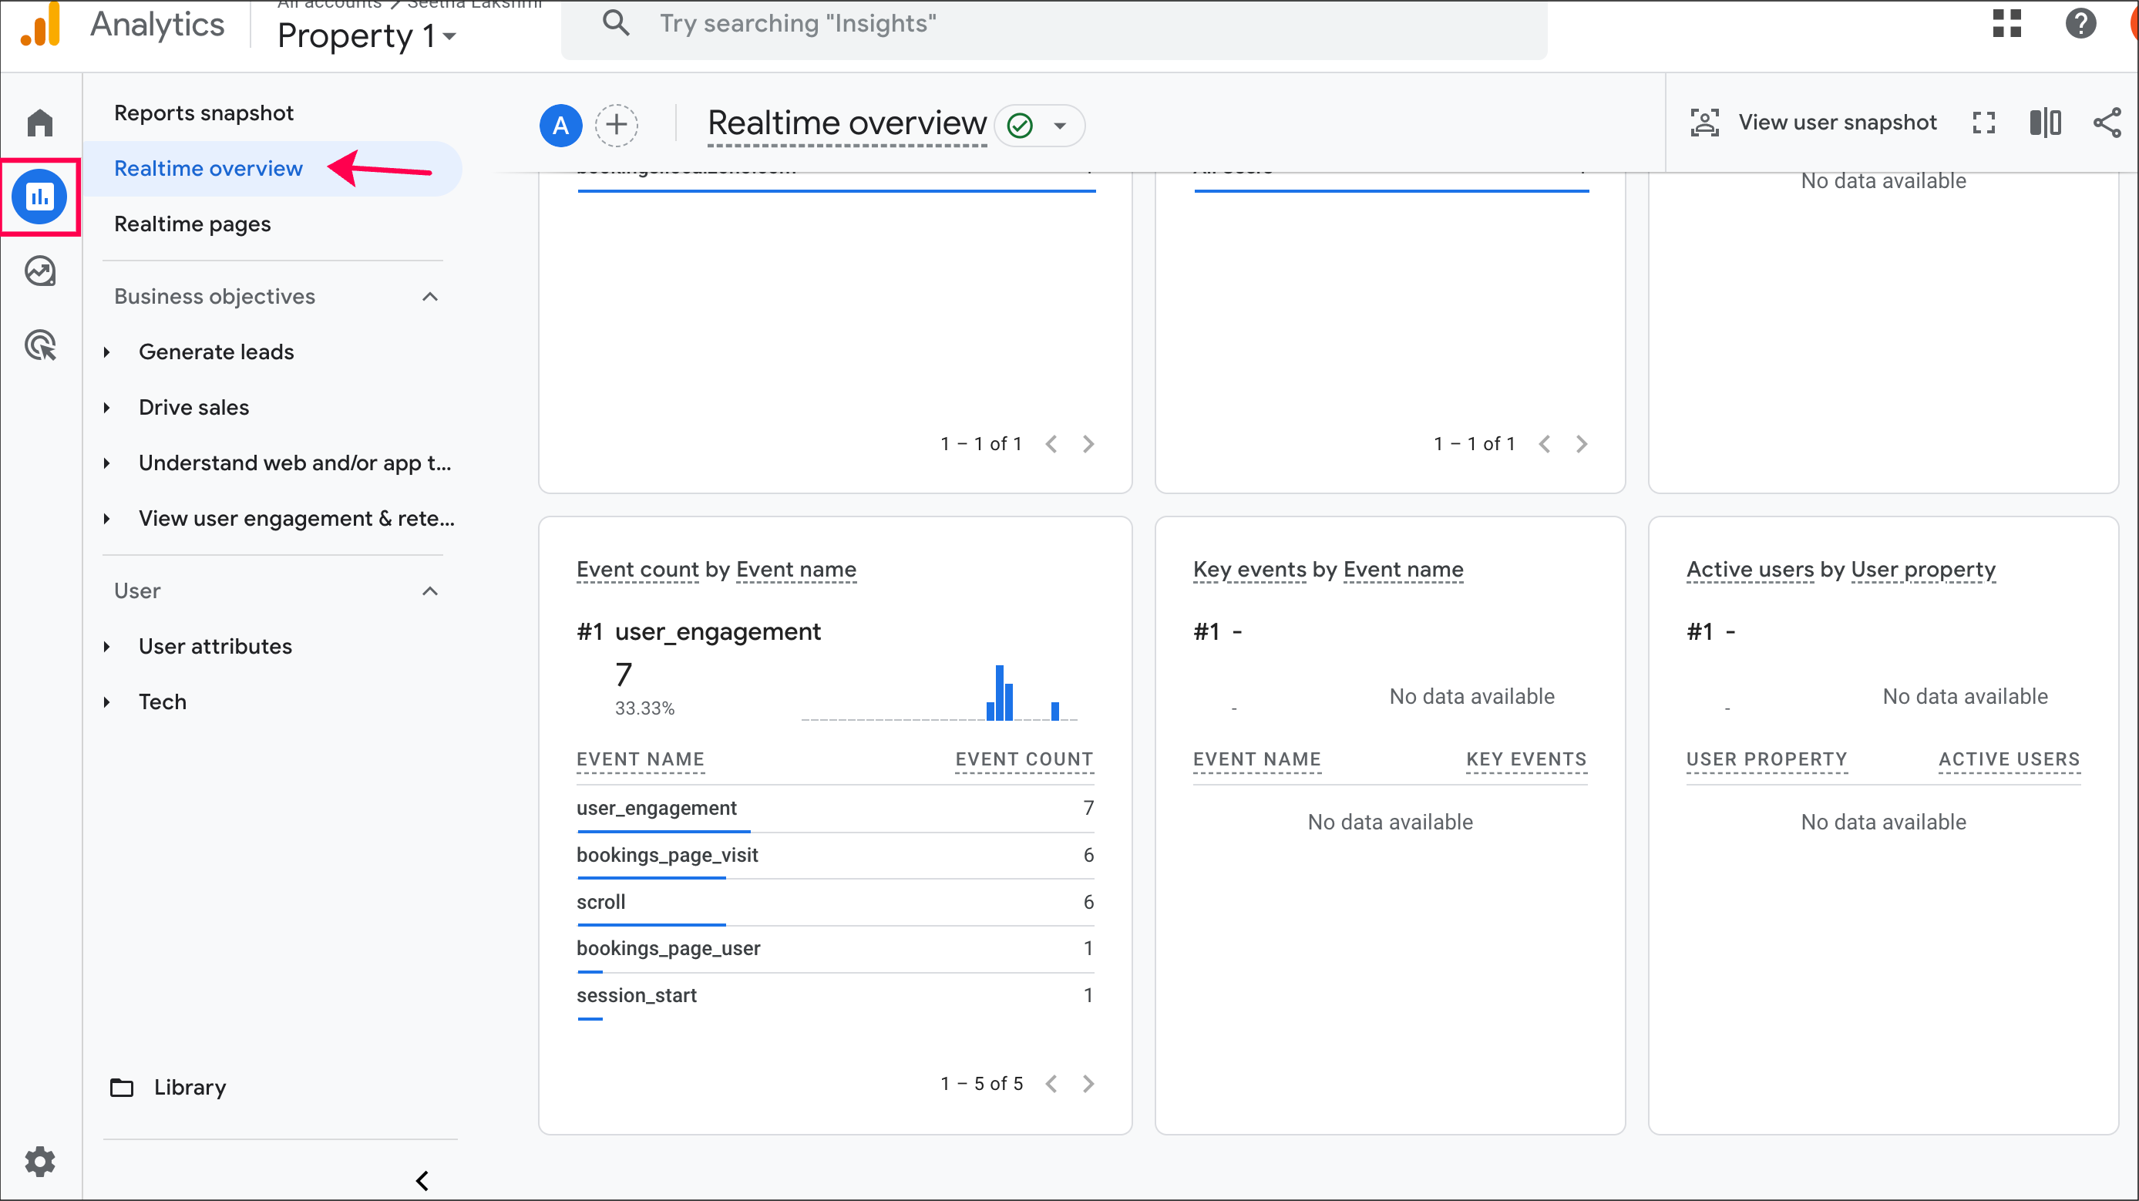Click View user snapshot button
Screen dimensions: 2139x1201
[1814, 123]
